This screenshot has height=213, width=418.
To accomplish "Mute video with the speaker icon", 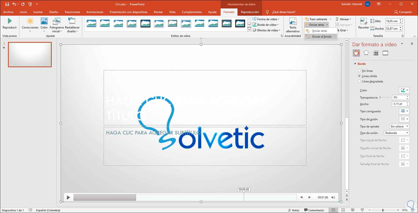I will pos(333,197).
